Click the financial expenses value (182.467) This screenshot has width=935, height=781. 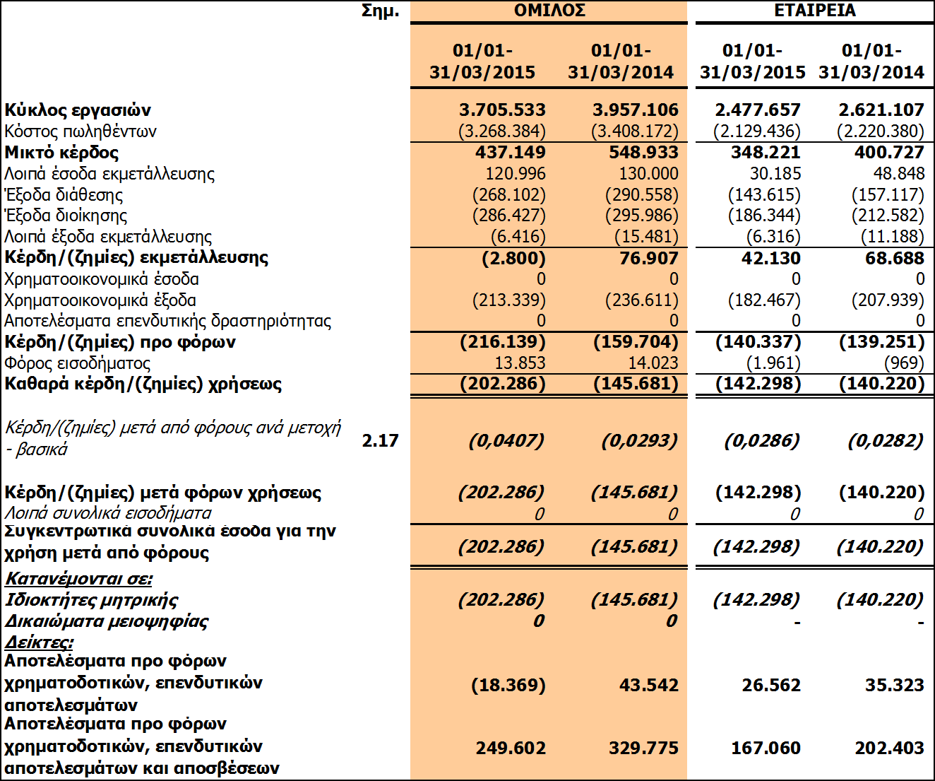(x=764, y=300)
